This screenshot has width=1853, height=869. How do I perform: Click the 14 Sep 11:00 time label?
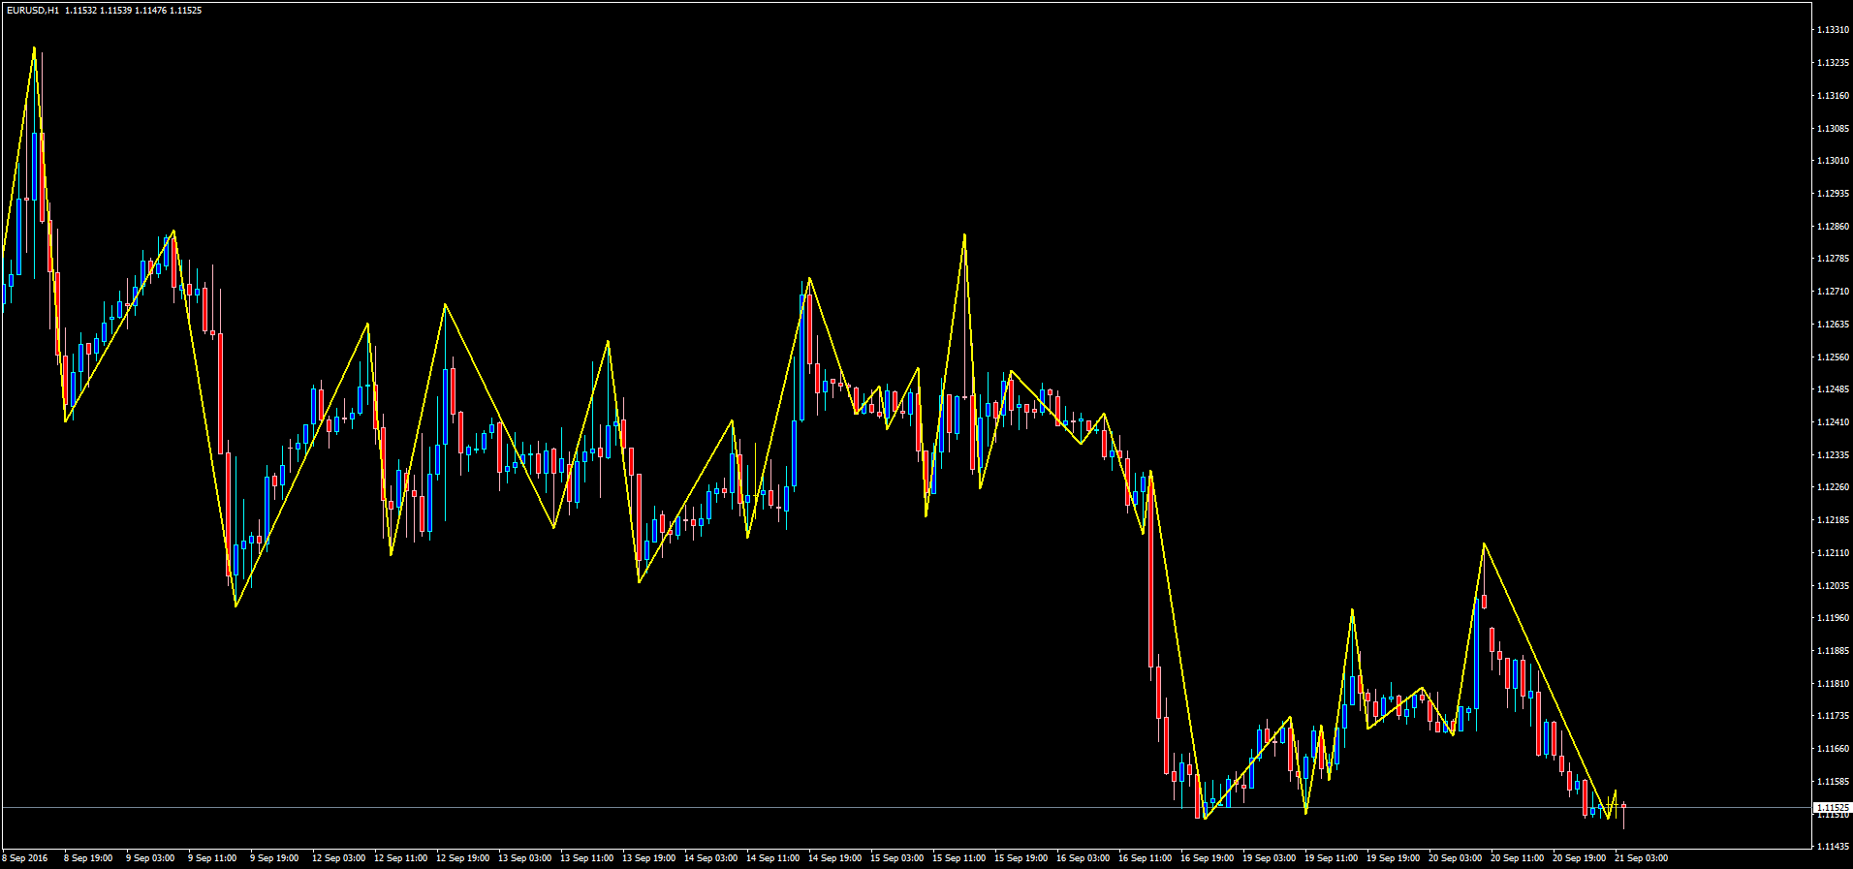(x=772, y=858)
